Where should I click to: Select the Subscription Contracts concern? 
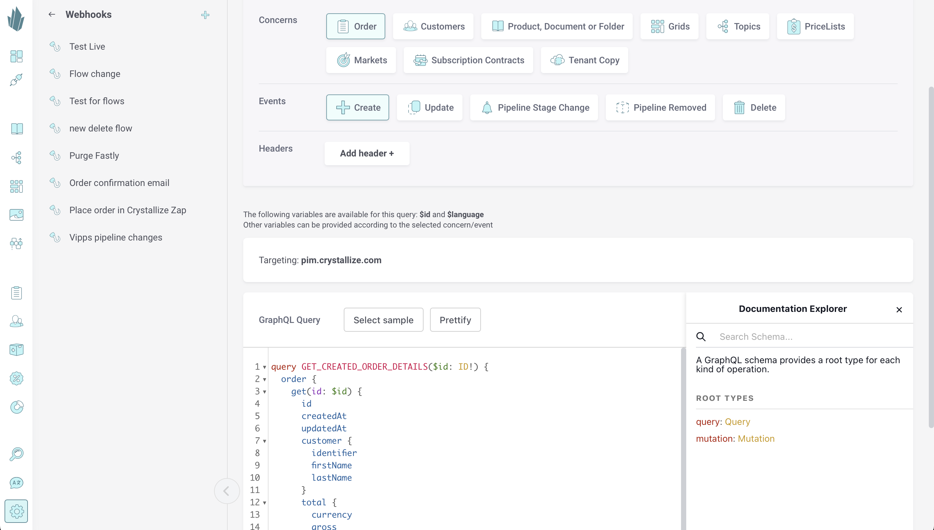coord(468,60)
